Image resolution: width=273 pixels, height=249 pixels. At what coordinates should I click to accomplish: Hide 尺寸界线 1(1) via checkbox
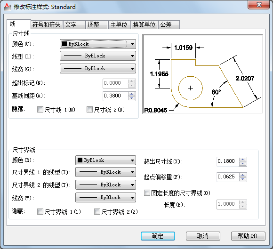click(x=40, y=212)
